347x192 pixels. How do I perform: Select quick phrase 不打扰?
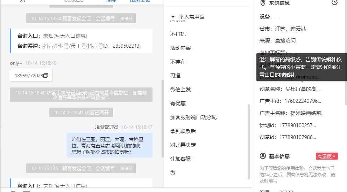click(x=178, y=34)
